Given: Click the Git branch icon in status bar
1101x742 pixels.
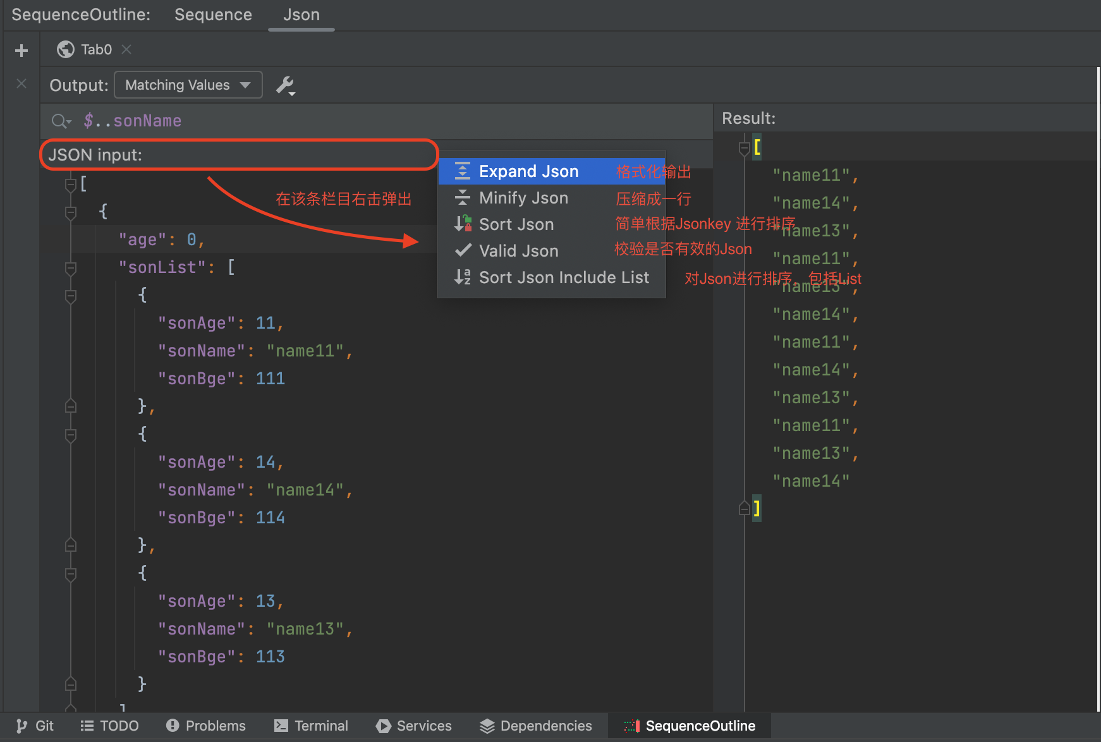Looking at the screenshot, I should pyautogui.click(x=22, y=726).
